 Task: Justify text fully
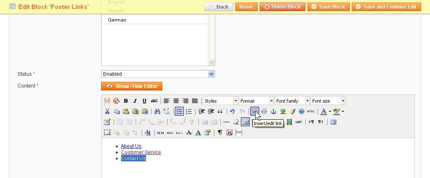pos(195,101)
